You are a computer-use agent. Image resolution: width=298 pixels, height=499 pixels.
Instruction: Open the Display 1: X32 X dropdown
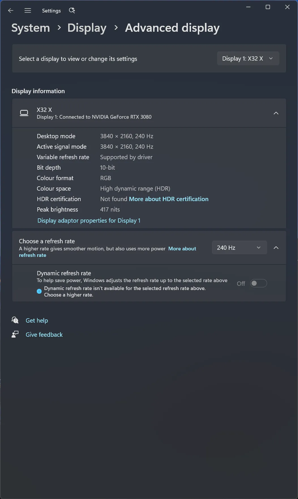point(248,59)
